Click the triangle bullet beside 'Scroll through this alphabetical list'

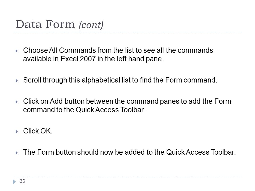pyautogui.click(x=17, y=81)
